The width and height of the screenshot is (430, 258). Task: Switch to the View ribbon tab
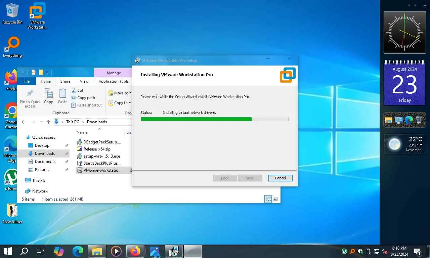tap(84, 81)
